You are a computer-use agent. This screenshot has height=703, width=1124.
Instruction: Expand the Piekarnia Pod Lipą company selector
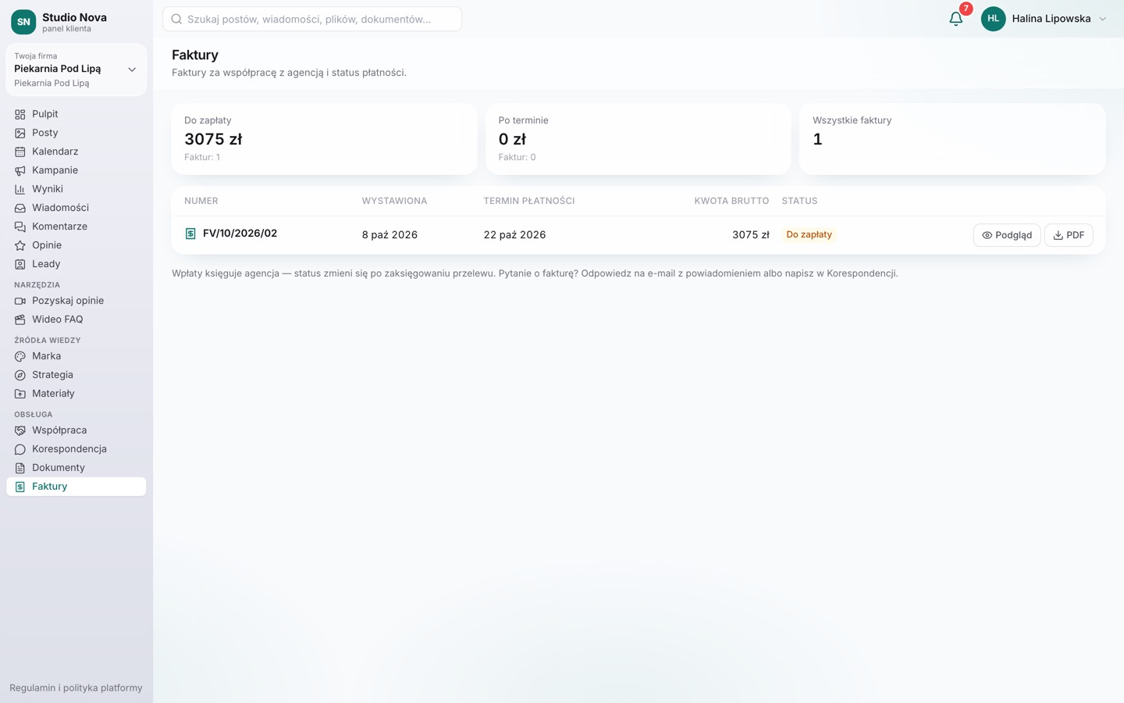click(76, 70)
